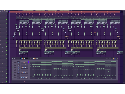125x94 pixels.
Task: Click the Channel rack title icon
Action: pyautogui.click(x=30, y=58)
